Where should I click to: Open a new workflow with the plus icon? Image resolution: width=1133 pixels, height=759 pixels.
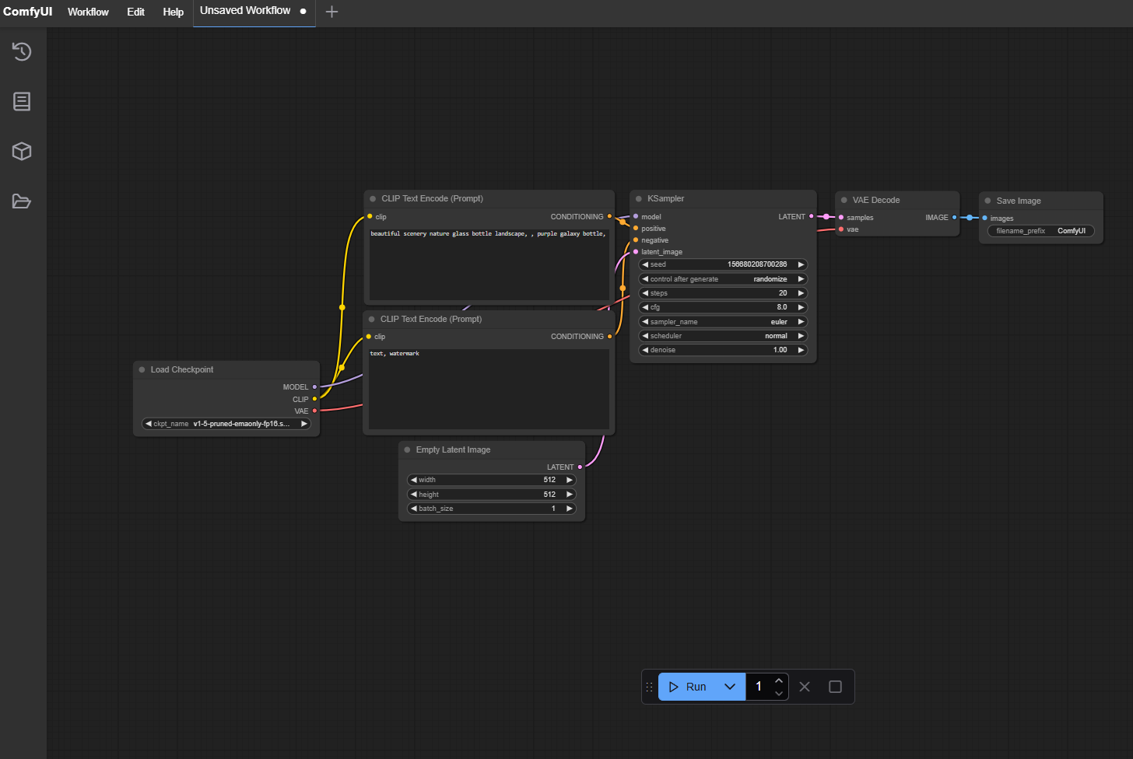tap(331, 12)
